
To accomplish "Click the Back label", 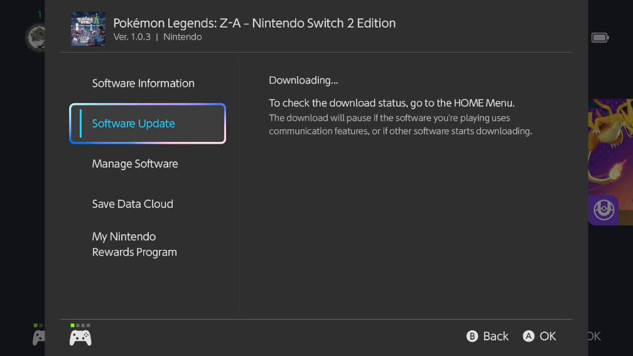I will [495, 337].
